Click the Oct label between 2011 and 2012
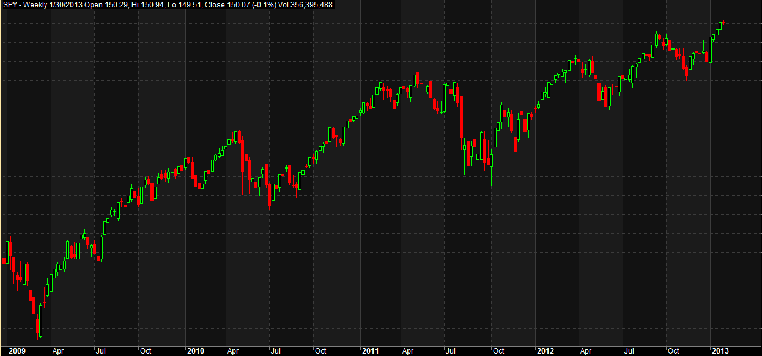Screen dimensions: 762x356 click(498, 351)
